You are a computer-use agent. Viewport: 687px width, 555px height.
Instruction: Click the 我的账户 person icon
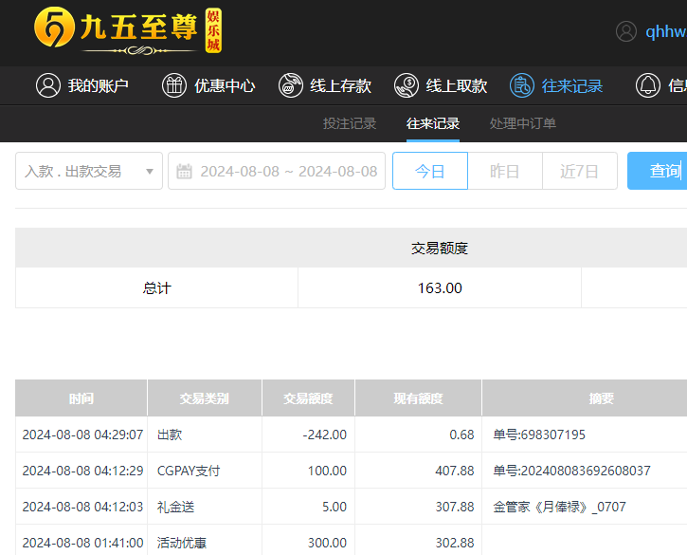tap(47, 85)
